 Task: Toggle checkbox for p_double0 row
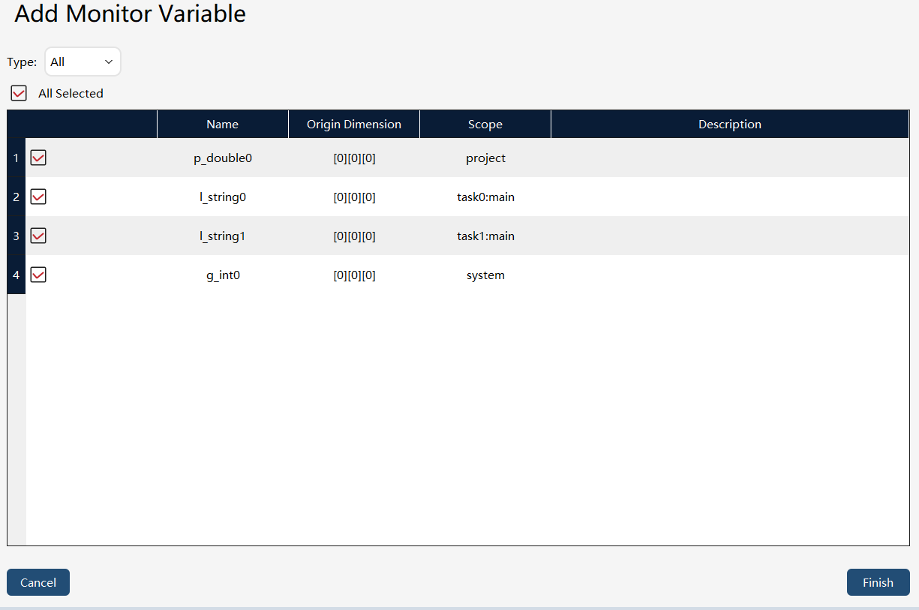[x=38, y=158]
